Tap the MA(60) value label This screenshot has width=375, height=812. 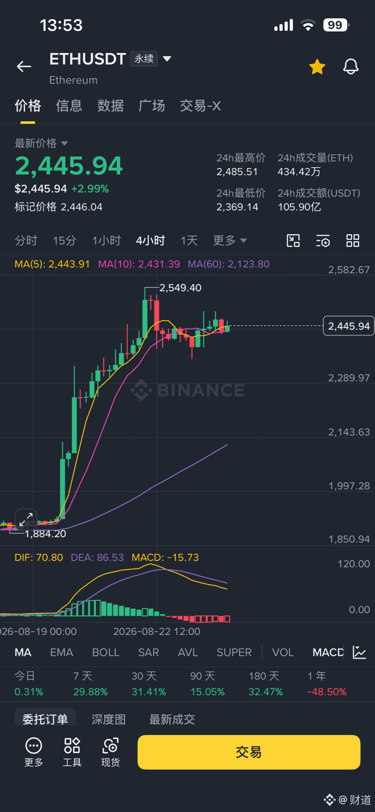[x=229, y=264]
